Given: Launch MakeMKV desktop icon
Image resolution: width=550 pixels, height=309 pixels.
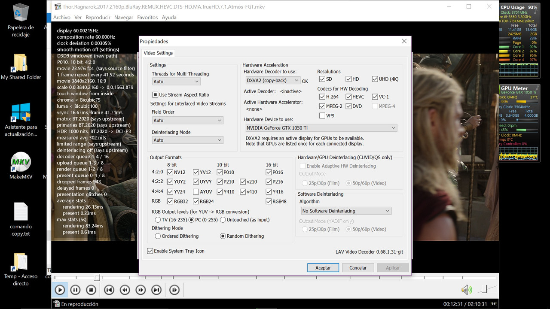Looking at the screenshot, I should (x=21, y=166).
